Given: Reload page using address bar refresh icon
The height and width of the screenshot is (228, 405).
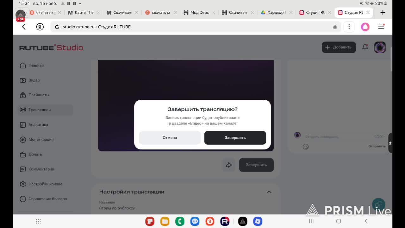Looking at the screenshot, I should pyautogui.click(x=57, y=27).
